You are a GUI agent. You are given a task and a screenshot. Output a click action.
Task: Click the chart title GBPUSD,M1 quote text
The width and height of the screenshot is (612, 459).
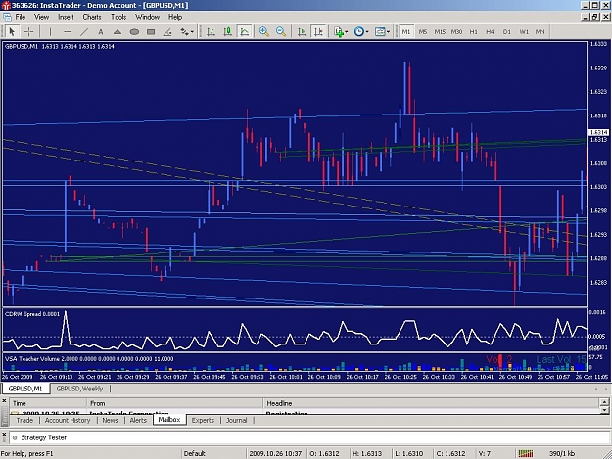60,46
